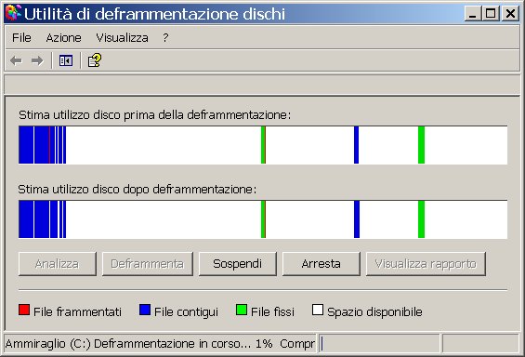The width and height of the screenshot is (525, 357).
Task: Click the Deframmenta button
Action: [x=148, y=264]
